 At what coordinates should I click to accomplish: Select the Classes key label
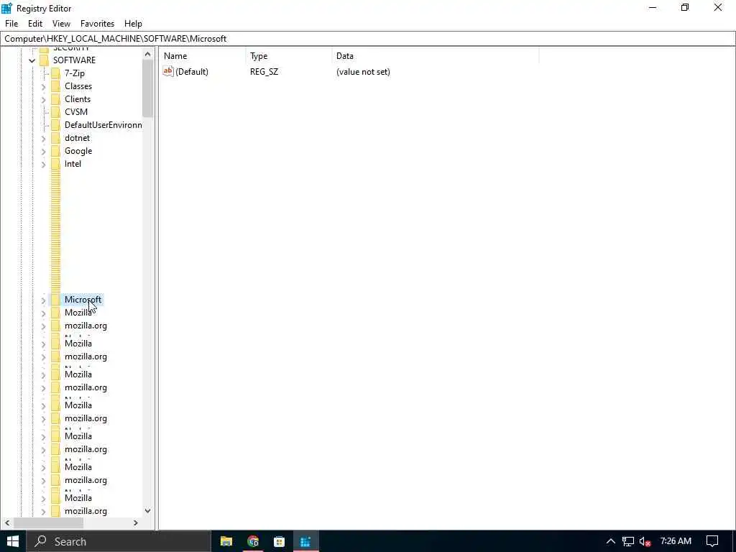(78, 86)
